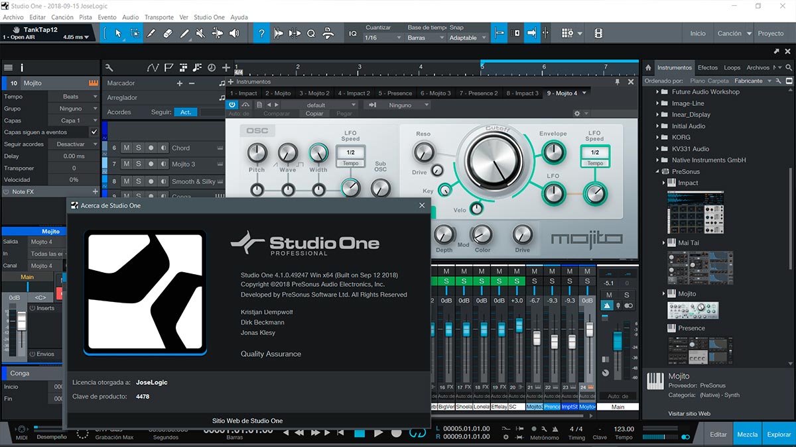This screenshot has width=796, height=447.
Task: Open the Transporte menu
Action: tap(159, 17)
